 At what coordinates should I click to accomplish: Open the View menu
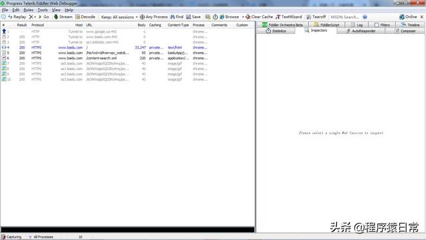[x=56, y=10]
